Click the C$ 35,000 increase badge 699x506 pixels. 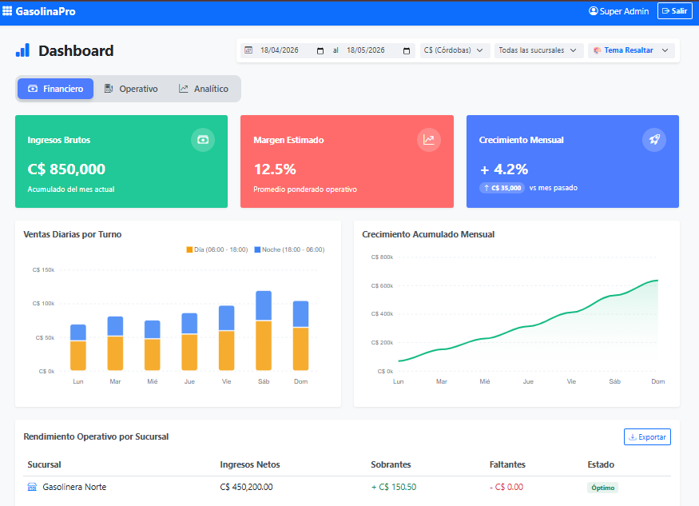tap(502, 188)
